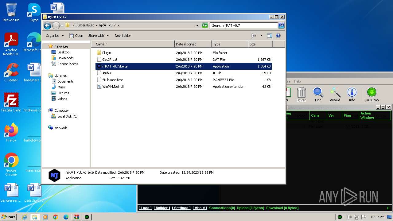Open the Share with dropdown
Screen dimensions: 393x221
(x=98, y=36)
